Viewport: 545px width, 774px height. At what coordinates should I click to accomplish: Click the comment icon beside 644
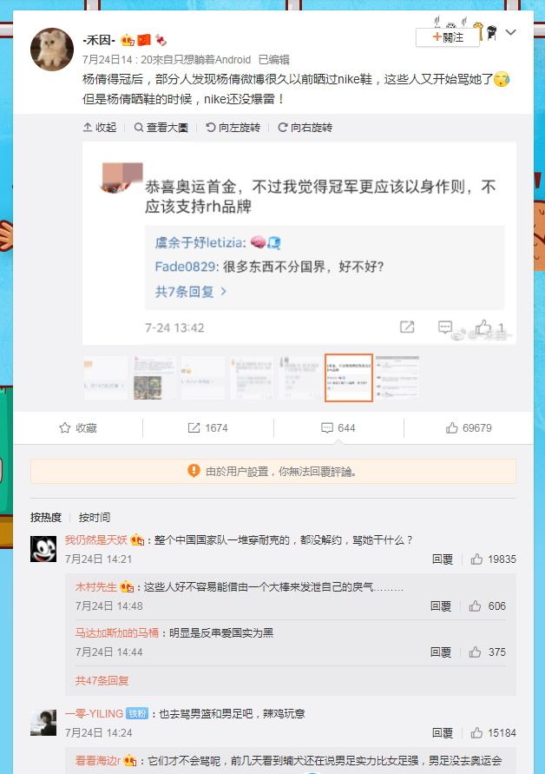tap(326, 428)
